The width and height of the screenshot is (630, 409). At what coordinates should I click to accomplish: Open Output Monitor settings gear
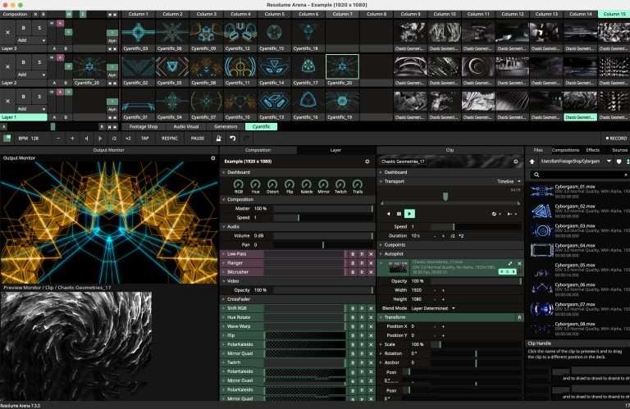213,158
